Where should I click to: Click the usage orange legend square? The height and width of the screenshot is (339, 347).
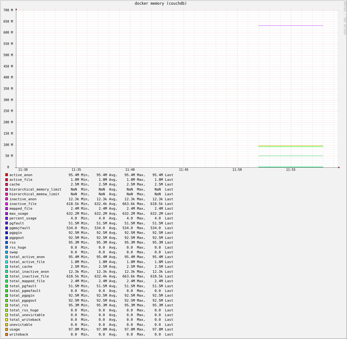click(7, 329)
